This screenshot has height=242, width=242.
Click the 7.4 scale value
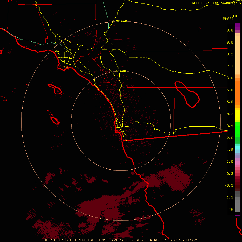(230, 66)
